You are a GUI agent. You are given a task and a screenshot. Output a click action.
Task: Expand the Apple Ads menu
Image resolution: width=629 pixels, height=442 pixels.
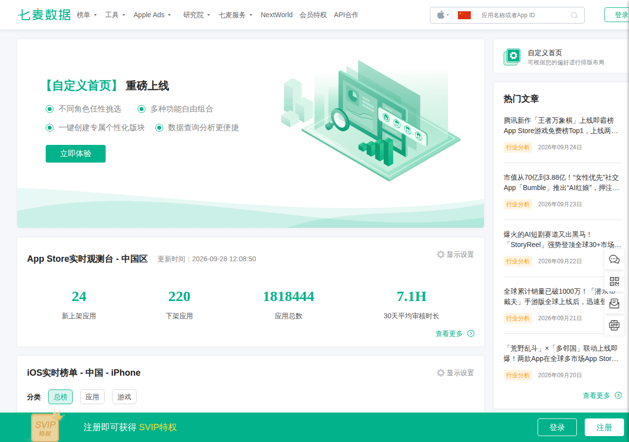(152, 15)
